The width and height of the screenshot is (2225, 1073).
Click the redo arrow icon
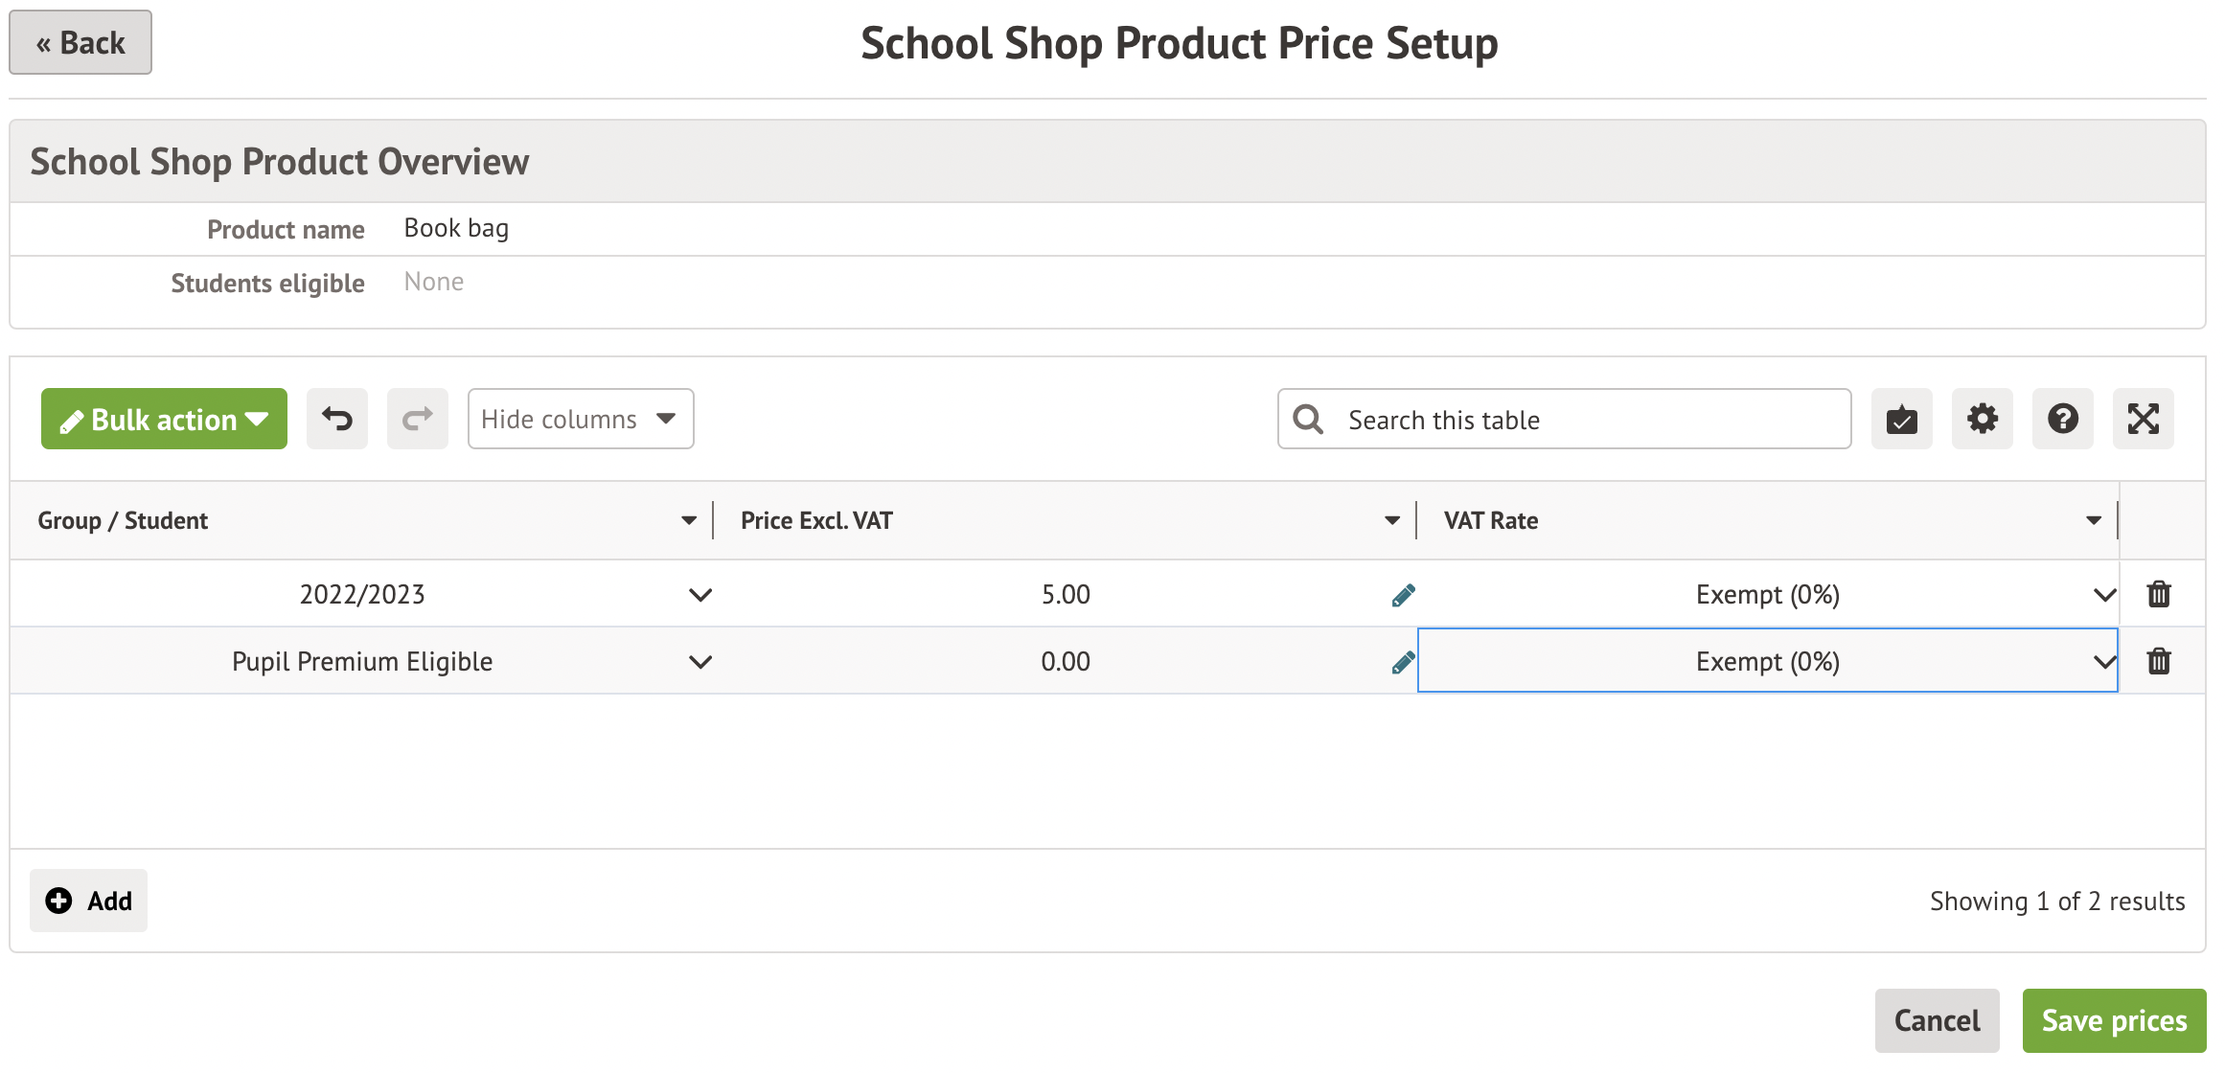click(x=417, y=419)
